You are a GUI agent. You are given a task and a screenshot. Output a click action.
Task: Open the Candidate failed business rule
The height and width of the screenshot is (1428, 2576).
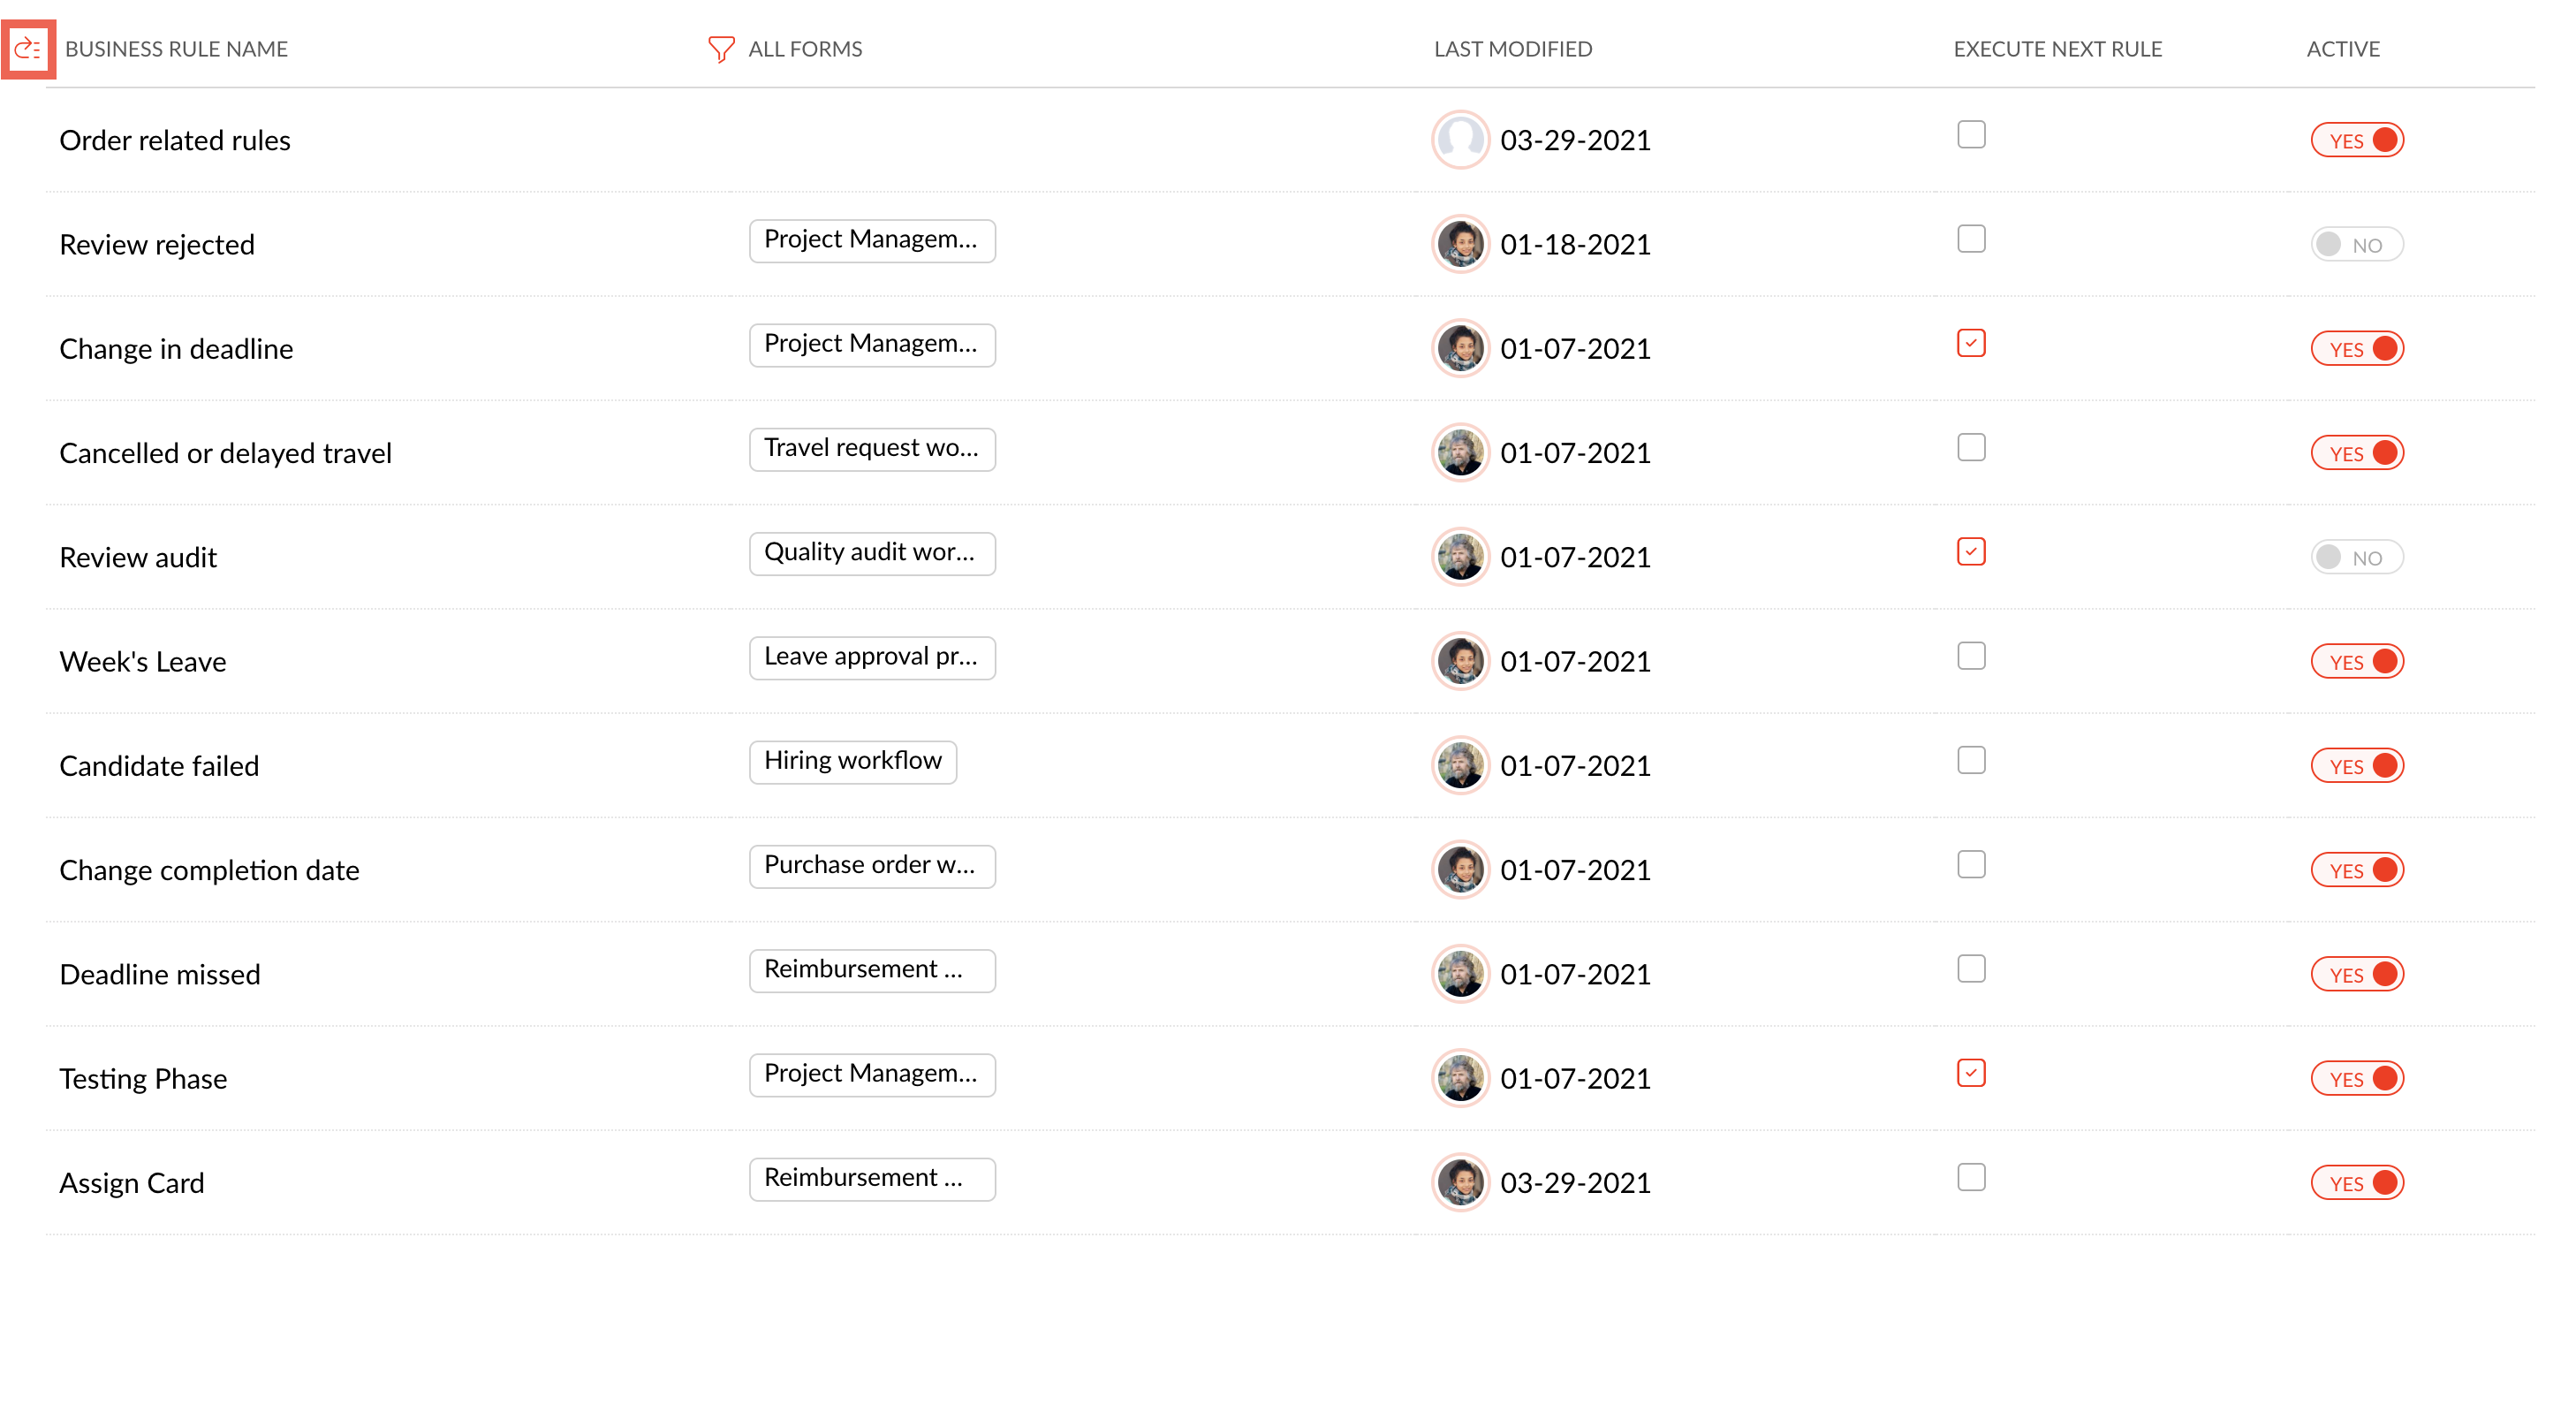159,766
